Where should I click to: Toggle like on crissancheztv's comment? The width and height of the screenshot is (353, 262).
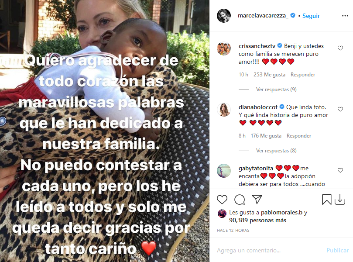tap(340, 48)
